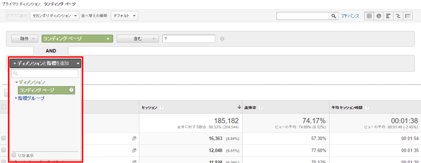Click total sessions value 185,182
The image size is (421, 163).
226,121
